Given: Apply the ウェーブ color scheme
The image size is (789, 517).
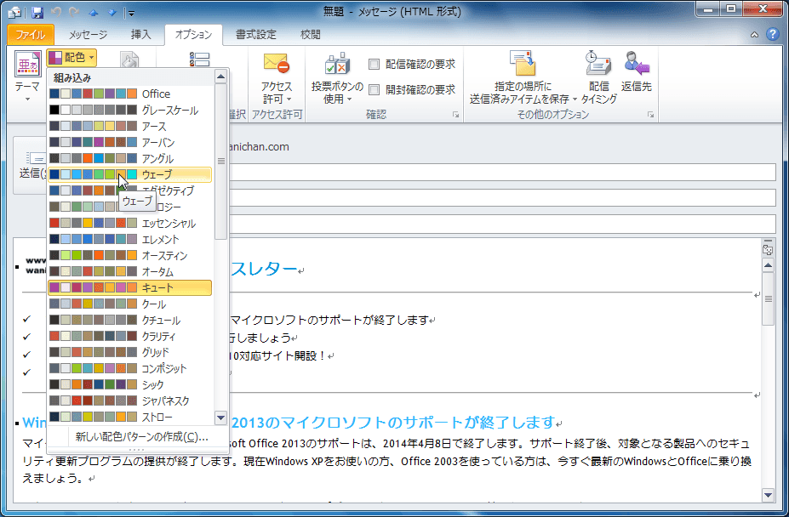Looking at the screenshot, I should coord(130,174).
